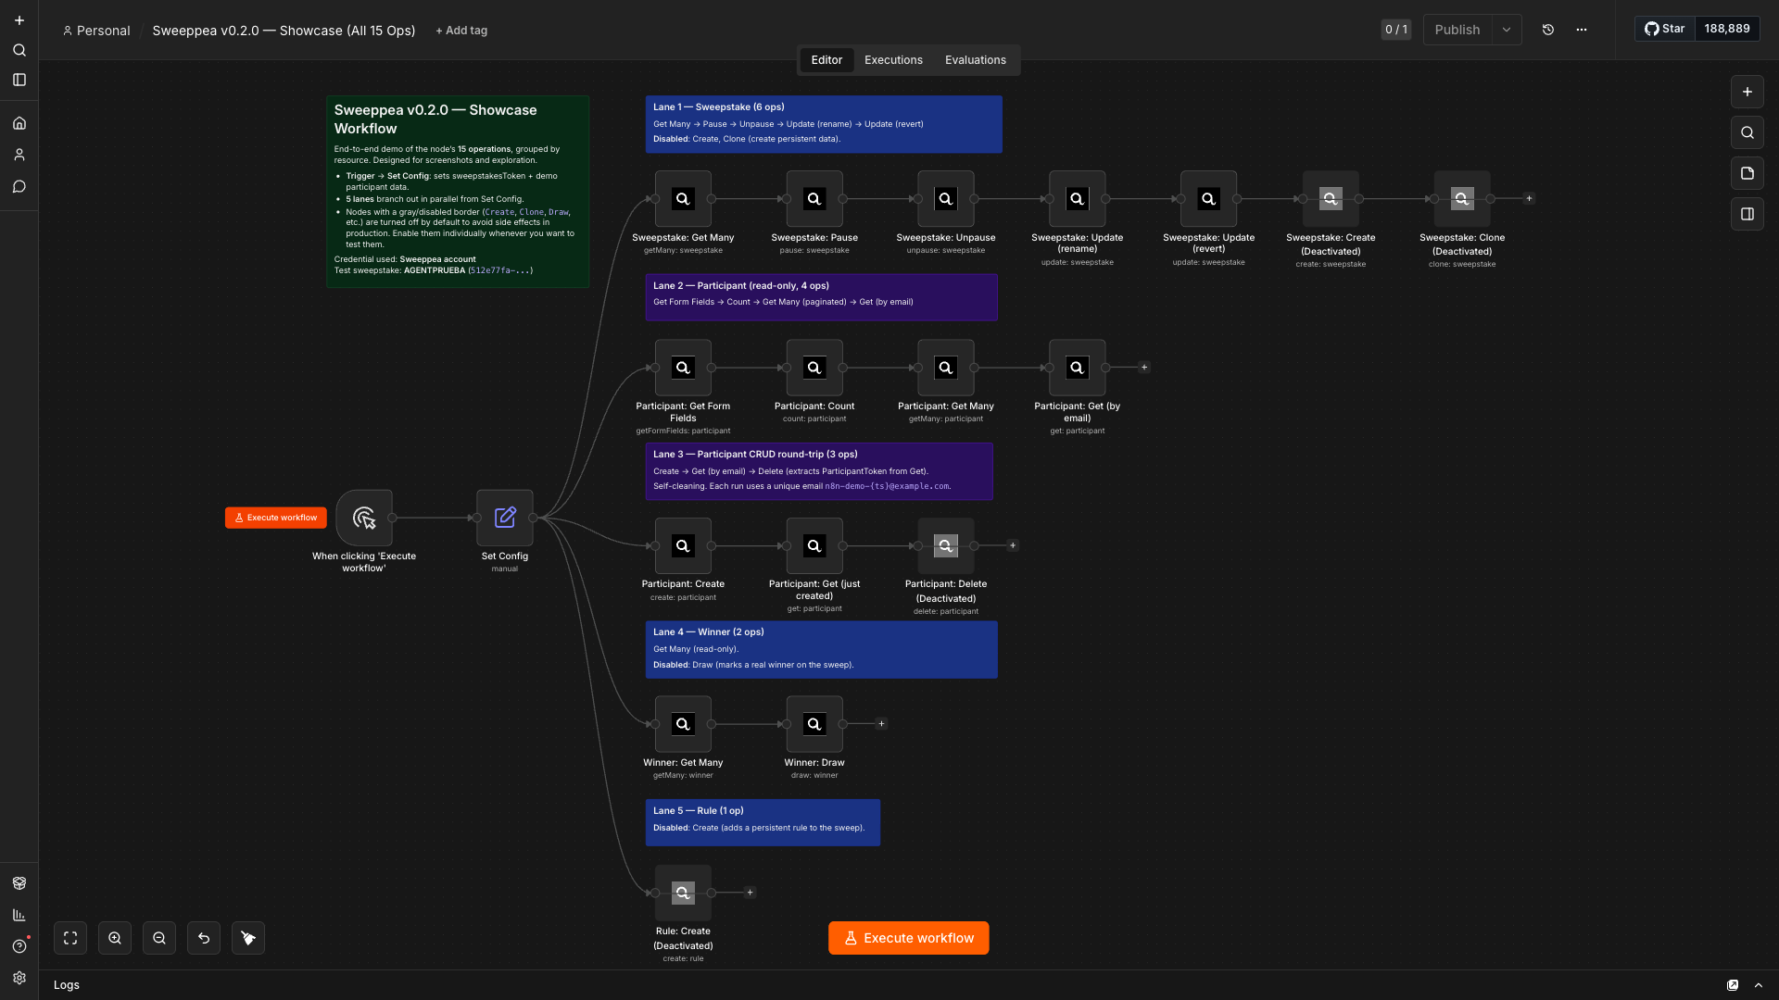Open workflow history
This screenshot has width=1779, height=1000.
1547,30
